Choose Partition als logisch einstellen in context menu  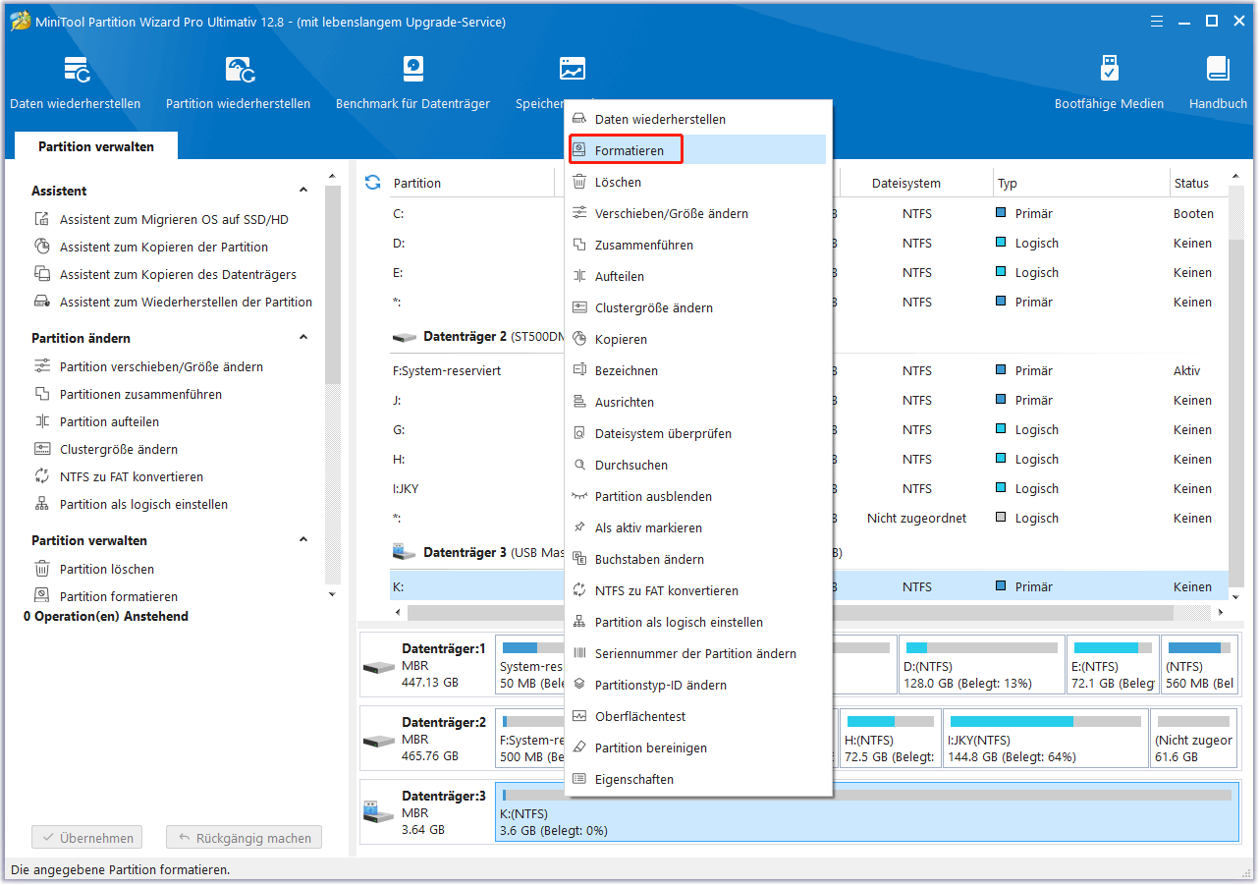point(697,622)
